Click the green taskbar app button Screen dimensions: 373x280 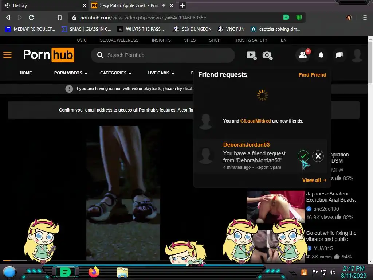65,272
